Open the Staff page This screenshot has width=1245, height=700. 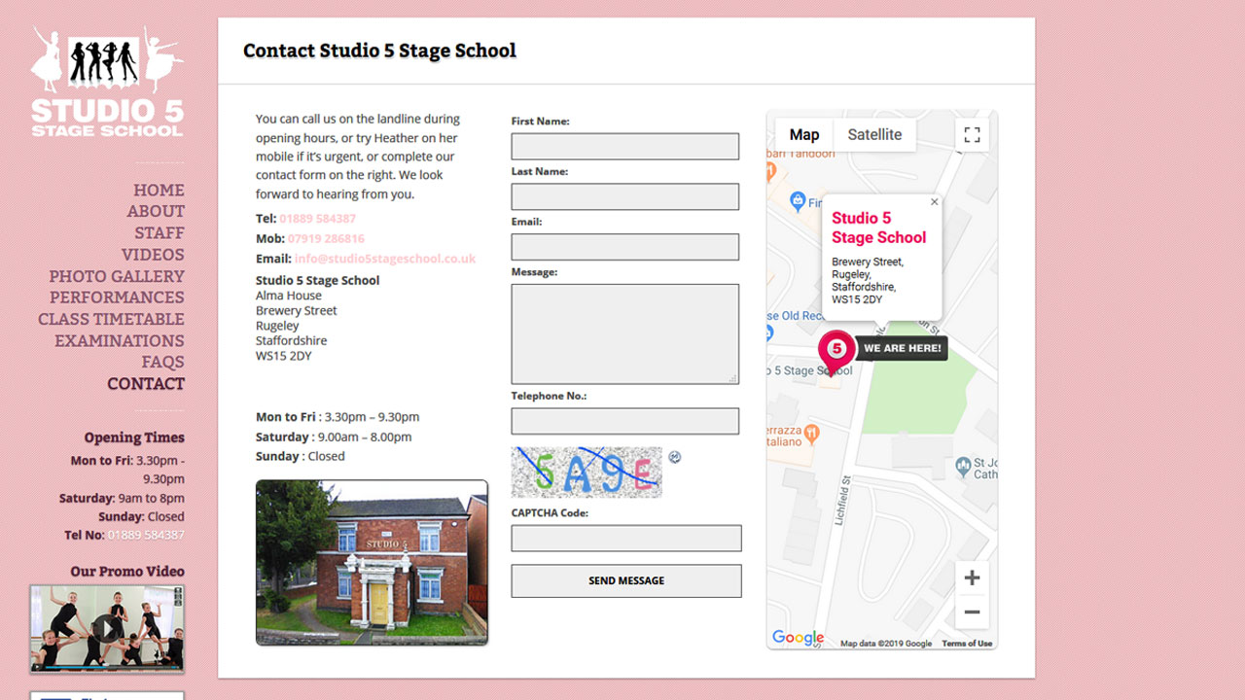click(160, 232)
